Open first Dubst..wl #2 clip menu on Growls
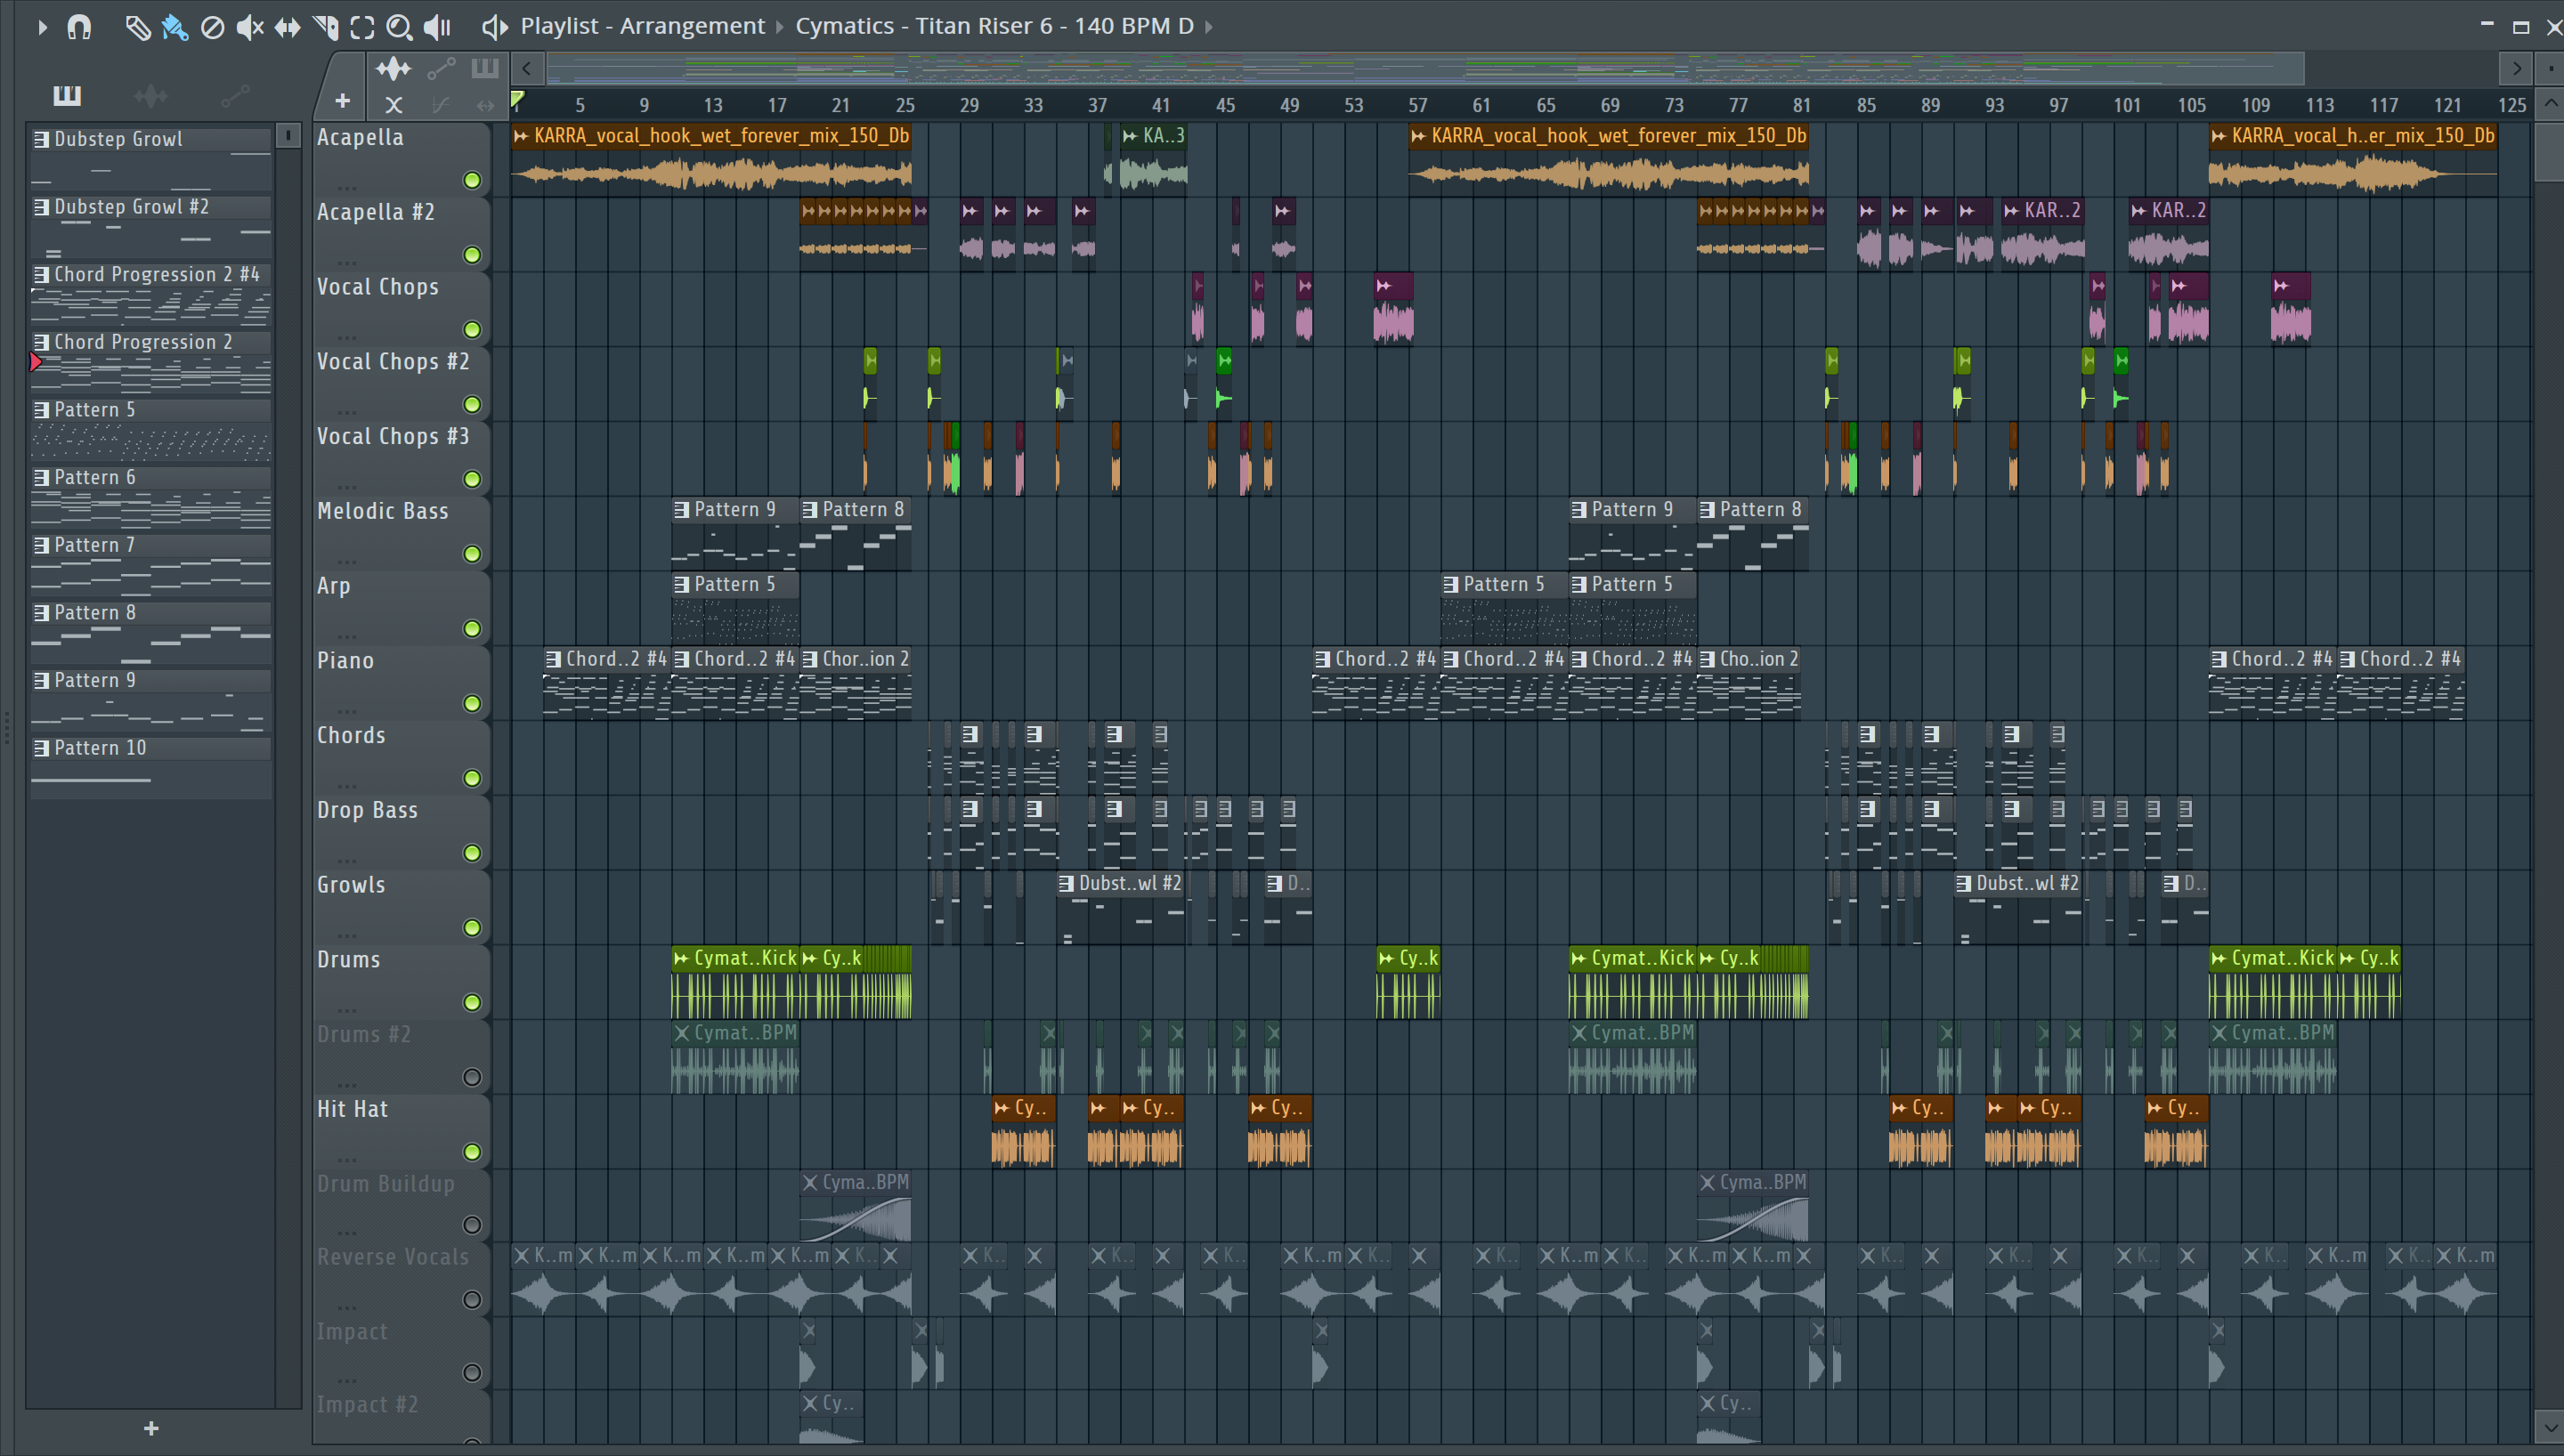 [1066, 884]
